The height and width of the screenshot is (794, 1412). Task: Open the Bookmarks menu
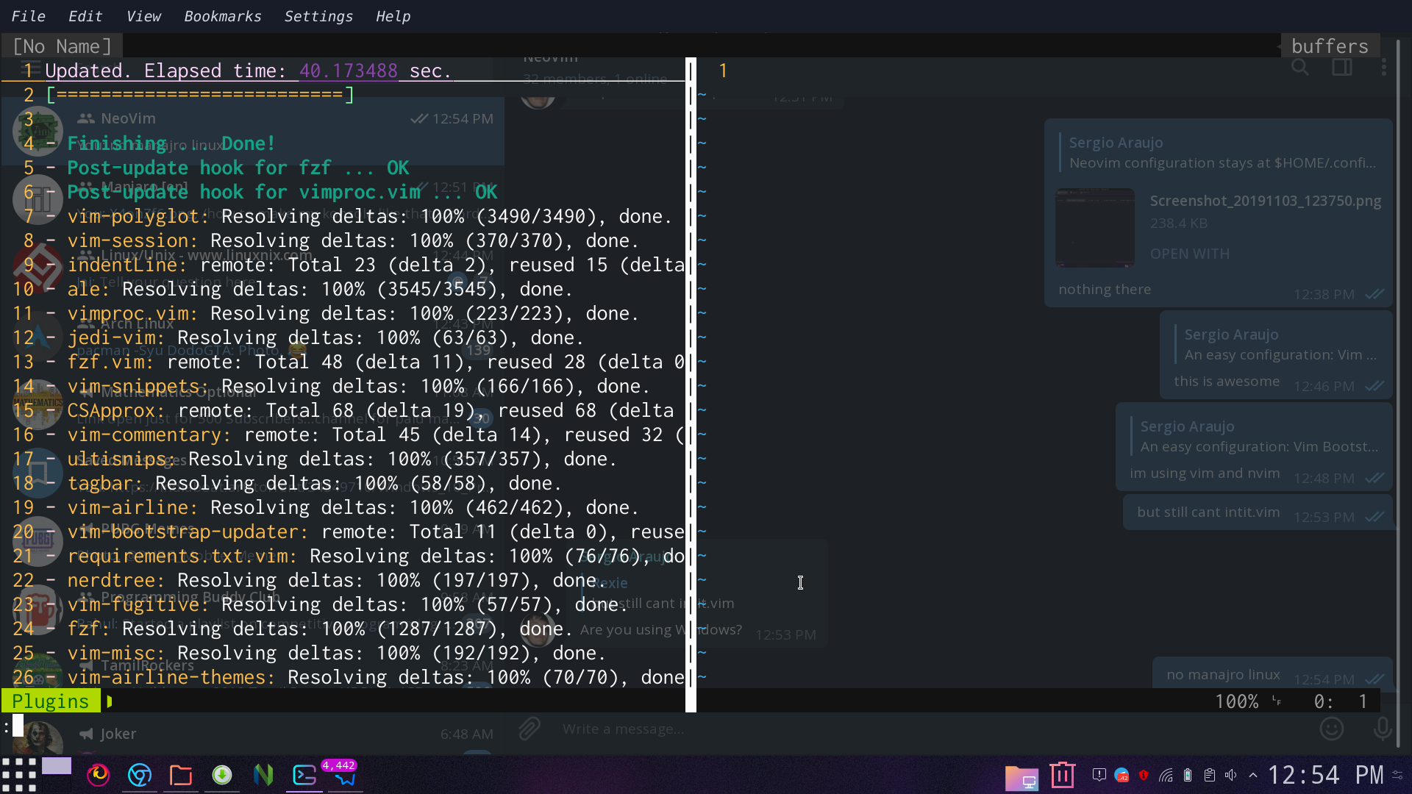pos(223,16)
